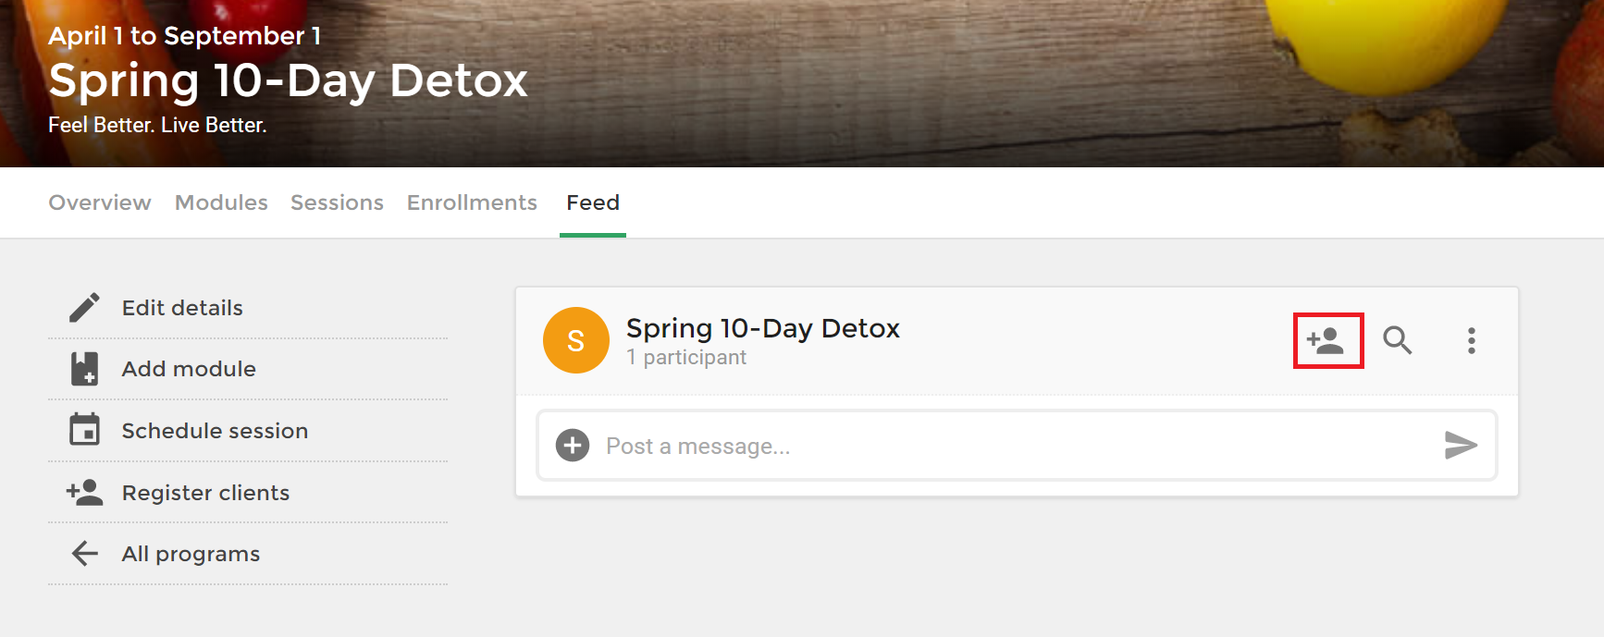1604x637 pixels.
Task: Select the Enrollments tab
Action: coord(472,202)
